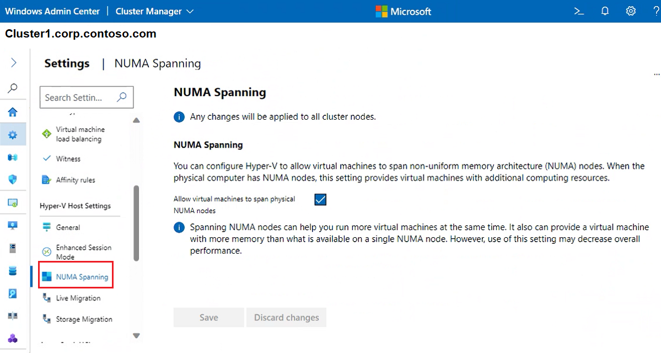Open Help using the question mark icon
Screen dimensions: 661x353
click(x=655, y=10)
